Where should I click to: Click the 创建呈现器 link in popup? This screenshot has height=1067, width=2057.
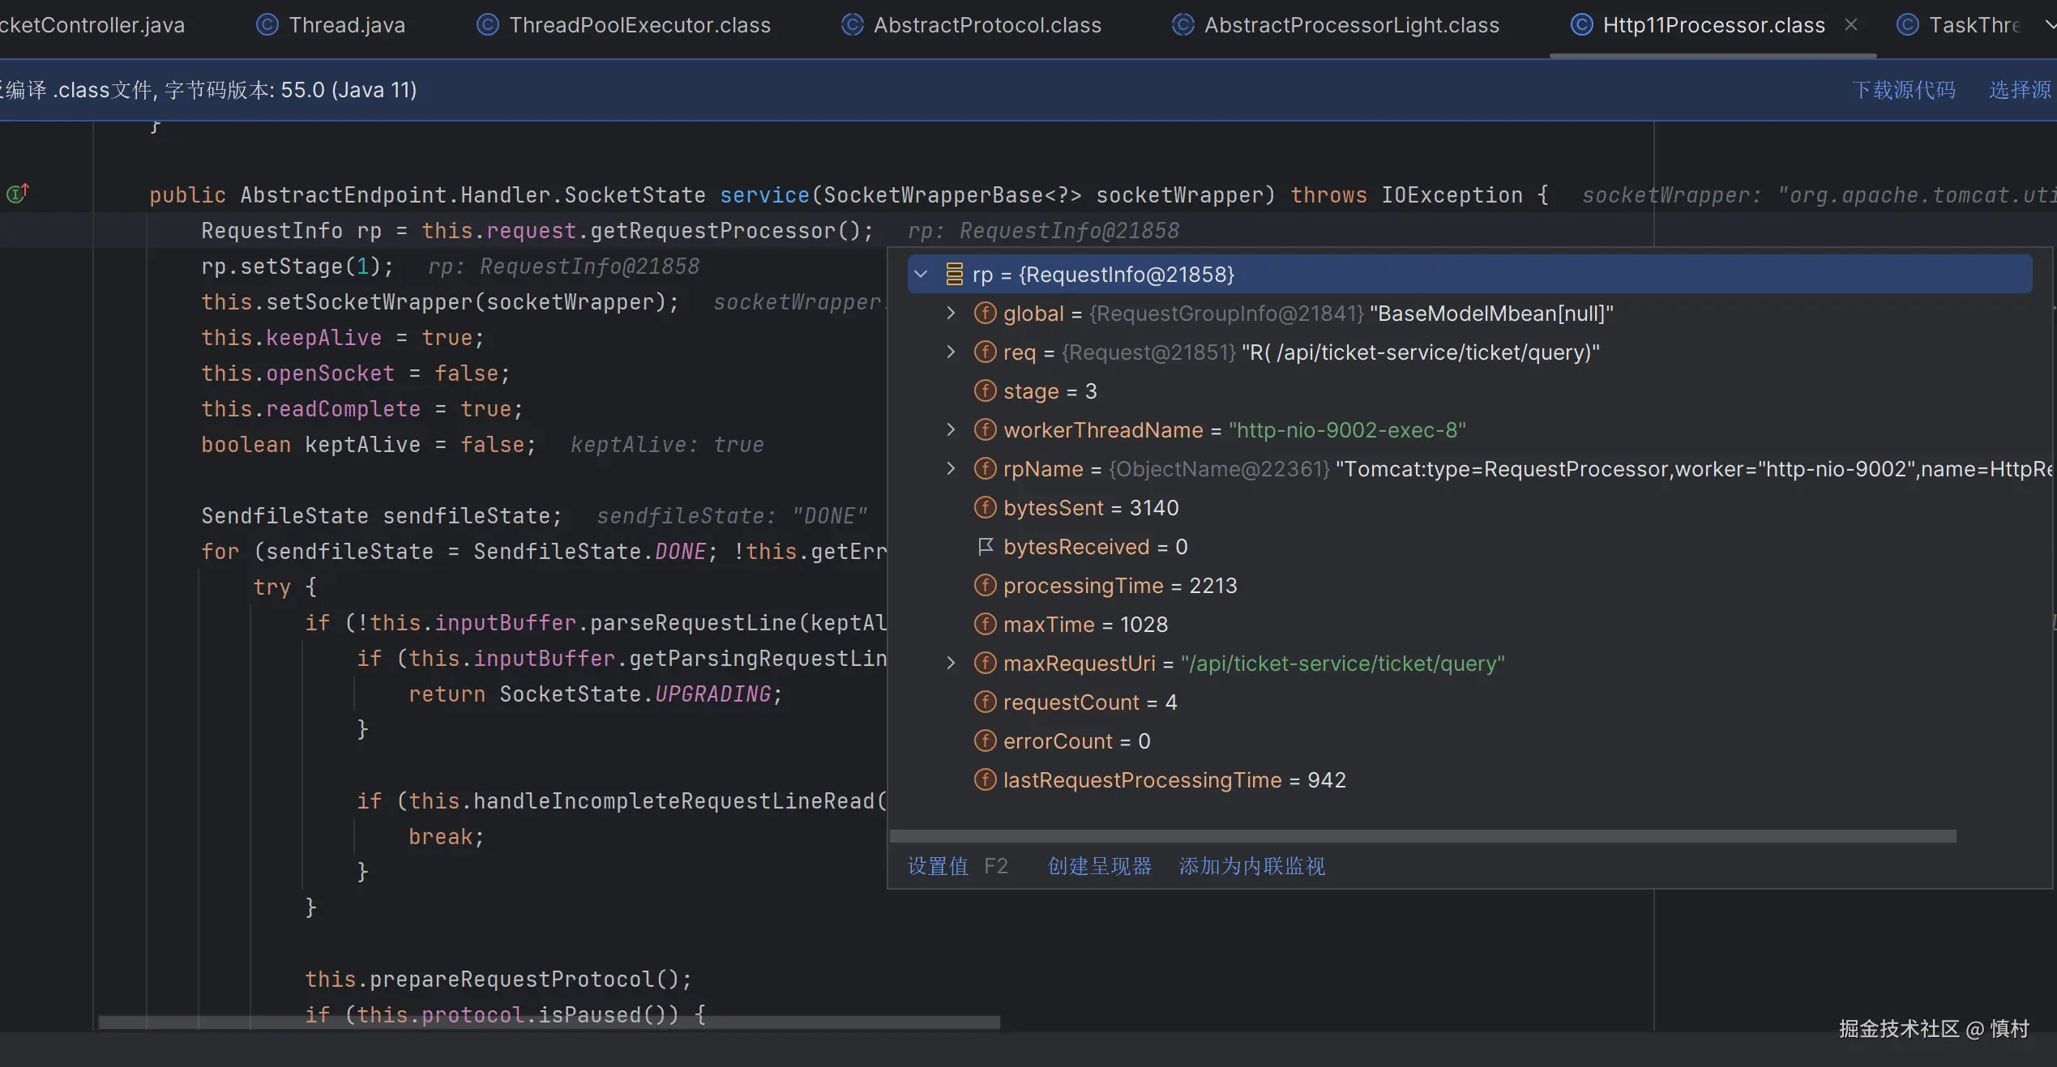coord(1099,866)
